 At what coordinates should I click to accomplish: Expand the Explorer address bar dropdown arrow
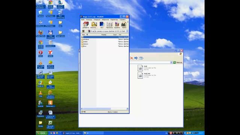click(171, 62)
